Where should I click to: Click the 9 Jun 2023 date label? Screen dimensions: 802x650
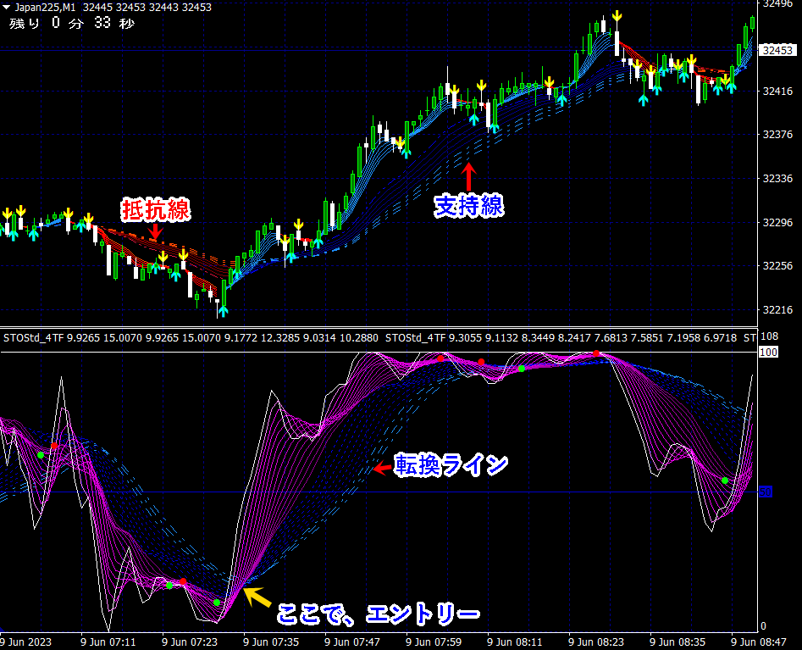click(25, 642)
